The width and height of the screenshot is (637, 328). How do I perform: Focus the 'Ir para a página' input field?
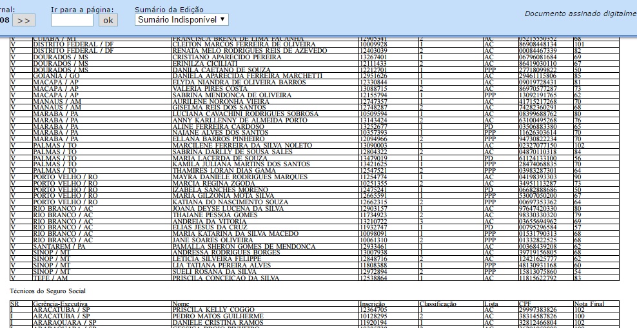tap(72, 21)
